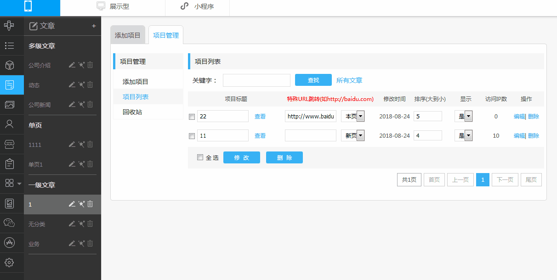The width and height of the screenshot is (557, 280).
Task: Open the app store sidebar icon
Action: point(9,242)
